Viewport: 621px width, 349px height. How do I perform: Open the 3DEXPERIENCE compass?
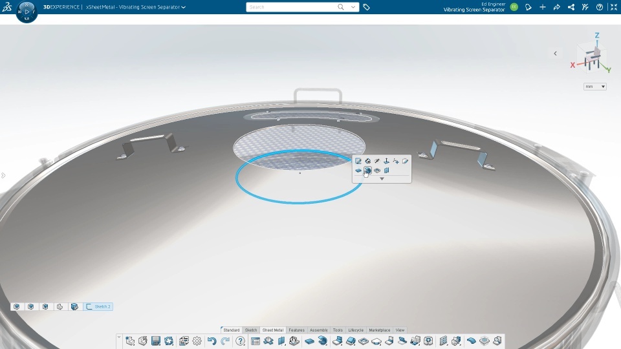point(27,12)
